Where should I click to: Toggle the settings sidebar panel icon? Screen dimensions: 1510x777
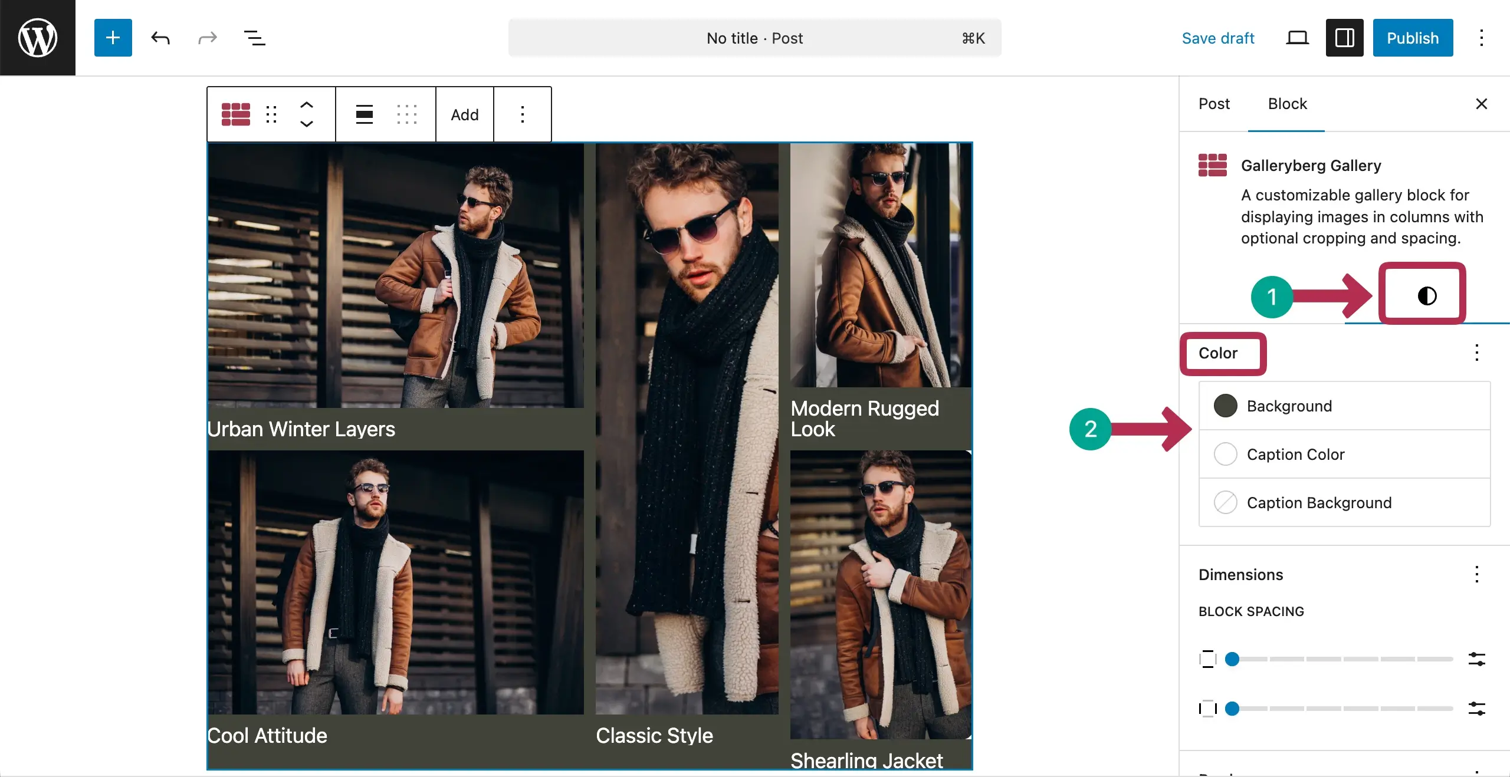[1344, 38]
